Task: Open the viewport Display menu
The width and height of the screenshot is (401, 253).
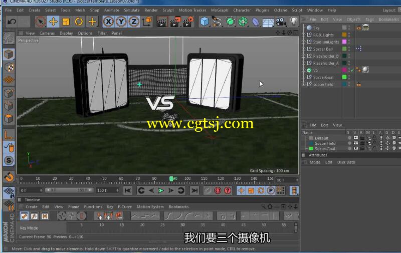Action: coord(66,33)
